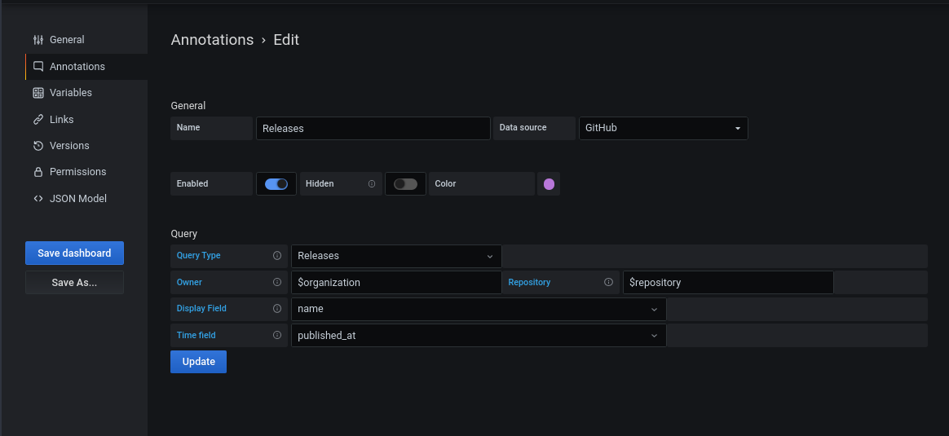Expand the Time field published_at dropdown
The width and height of the screenshot is (949, 436).
[x=479, y=335]
